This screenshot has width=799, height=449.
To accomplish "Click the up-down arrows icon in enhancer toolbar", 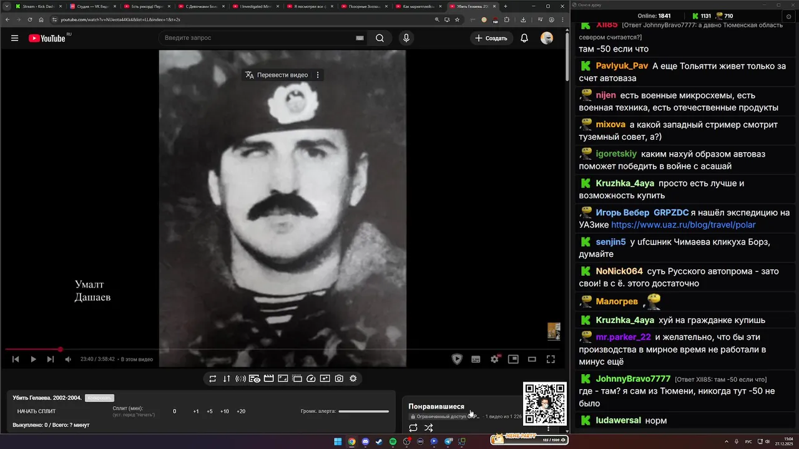I will pos(227,379).
